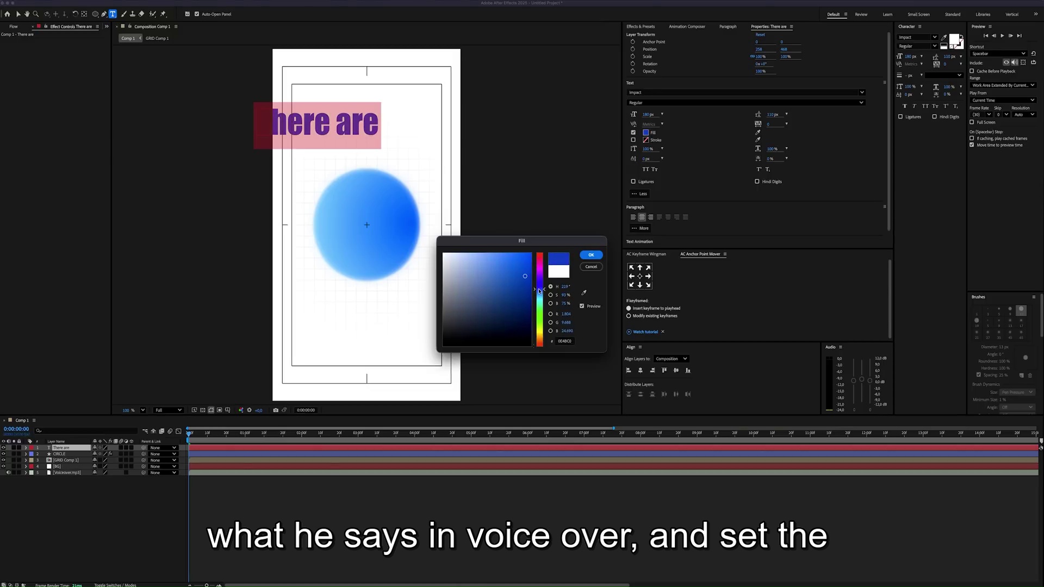This screenshot has width=1044, height=587.
Task: Switch to the Effects & Presets tab
Action: click(641, 27)
